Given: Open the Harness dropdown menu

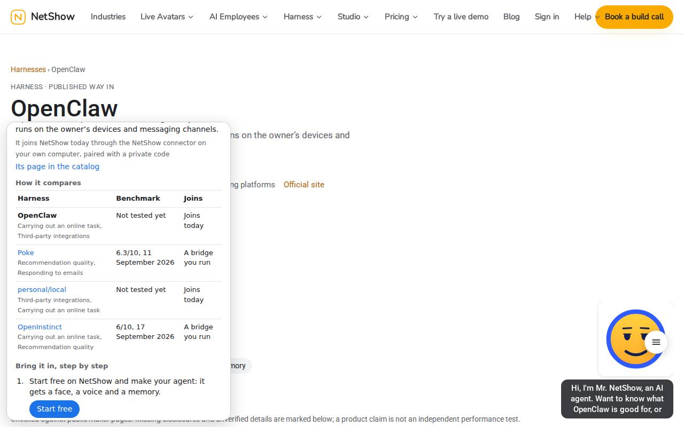Looking at the screenshot, I should pyautogui.click(x=302, y=17).
